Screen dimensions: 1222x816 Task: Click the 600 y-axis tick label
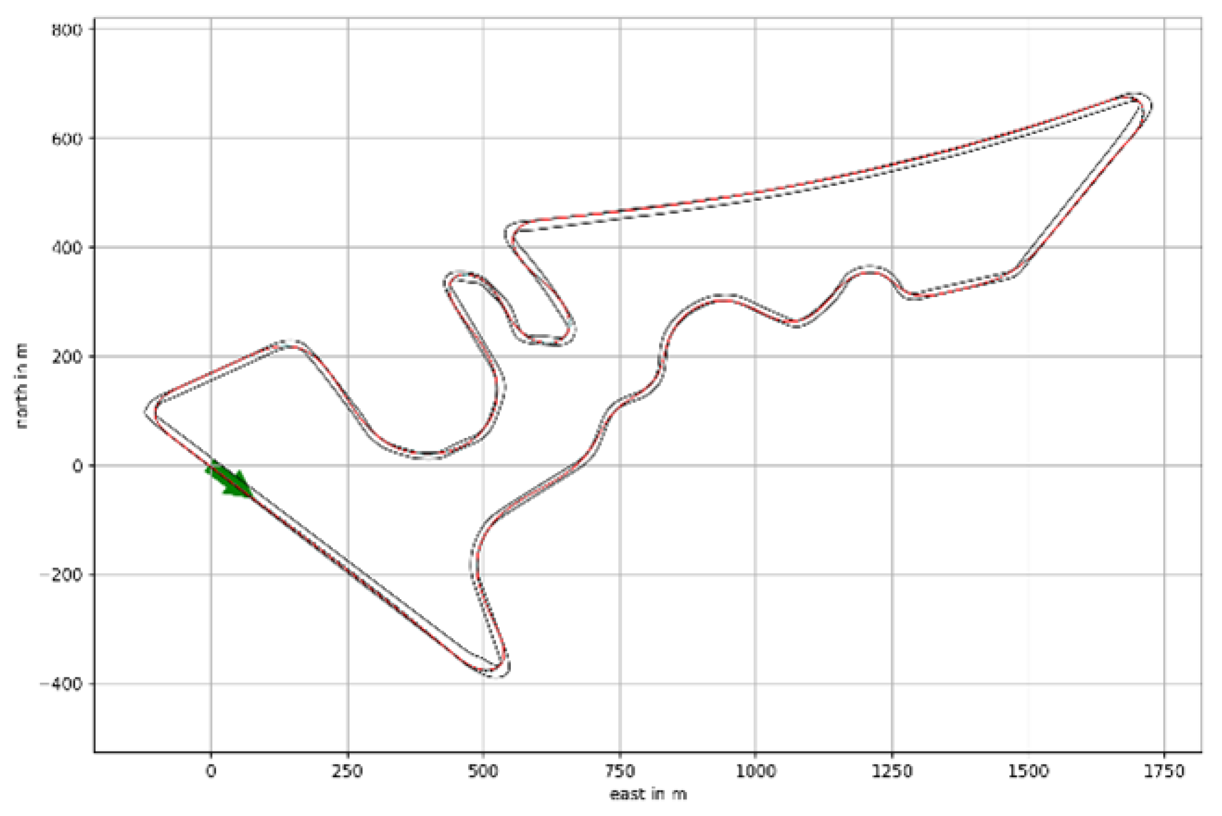click(x=67, y=139)
